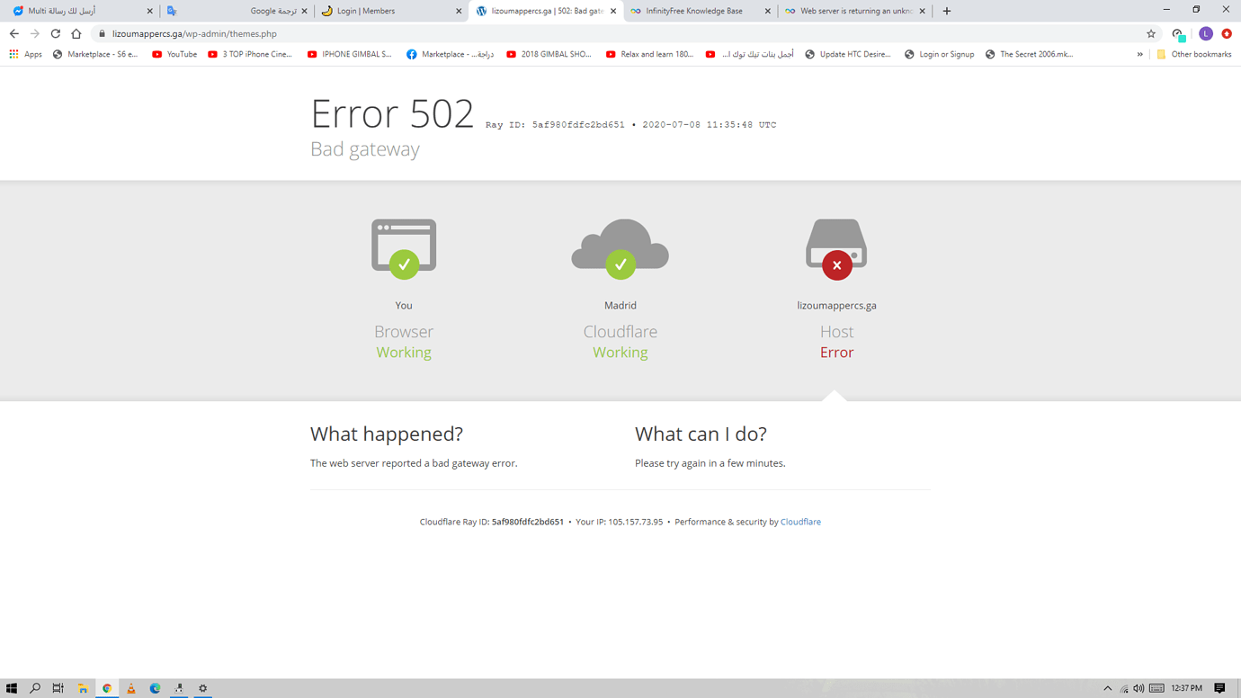Click the speaker volume icon in the tray
The image size is (1241, 698).
(1138, 688)
